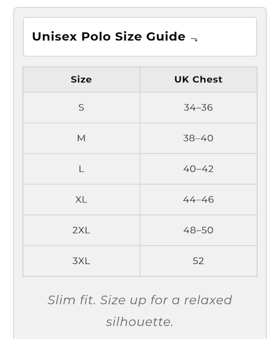Click the UK Chest column header
Screen dimensions: 280x339
(198, 80)
